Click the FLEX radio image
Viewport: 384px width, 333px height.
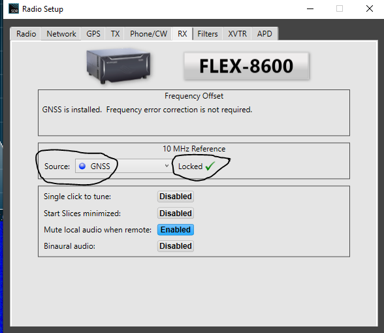coord(119,66)
